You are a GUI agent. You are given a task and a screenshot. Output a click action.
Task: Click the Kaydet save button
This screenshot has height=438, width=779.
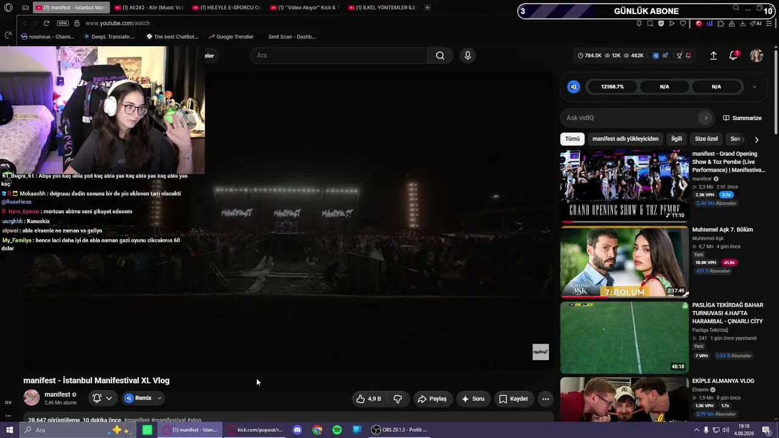(513, 398)
